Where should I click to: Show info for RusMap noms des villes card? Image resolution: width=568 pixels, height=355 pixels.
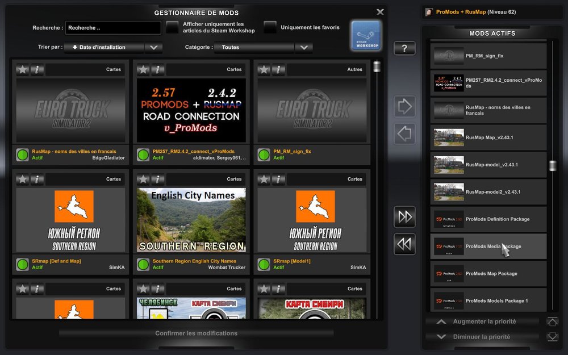37,69
